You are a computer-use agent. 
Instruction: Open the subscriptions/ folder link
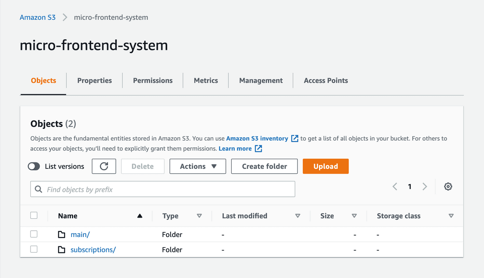click(93, 249)
